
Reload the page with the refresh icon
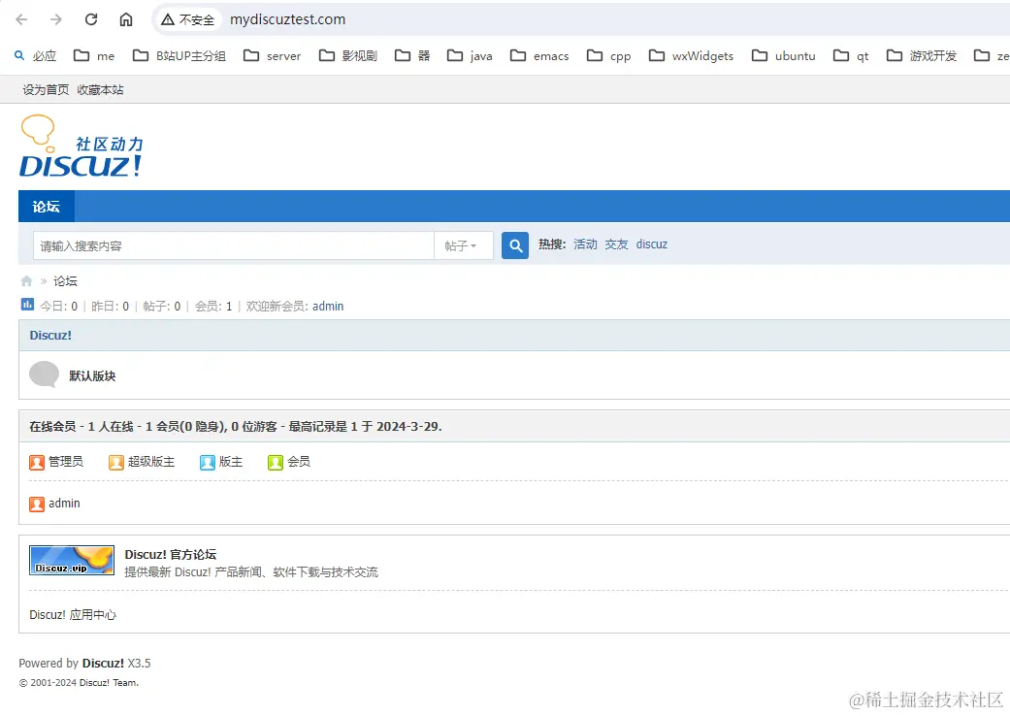coord(91,19)
